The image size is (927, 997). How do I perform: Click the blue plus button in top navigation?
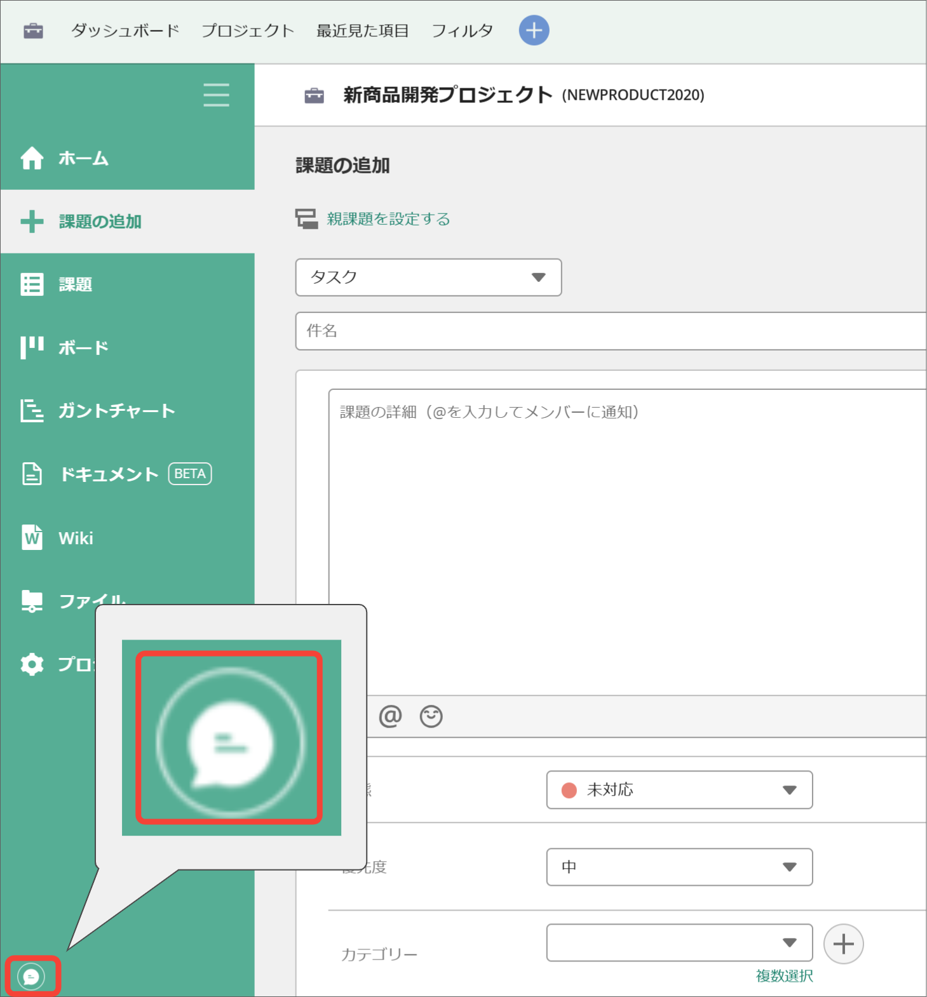(534, 30)
